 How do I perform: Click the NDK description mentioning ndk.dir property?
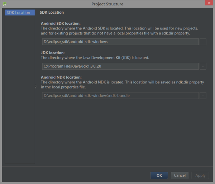point(122,84)
